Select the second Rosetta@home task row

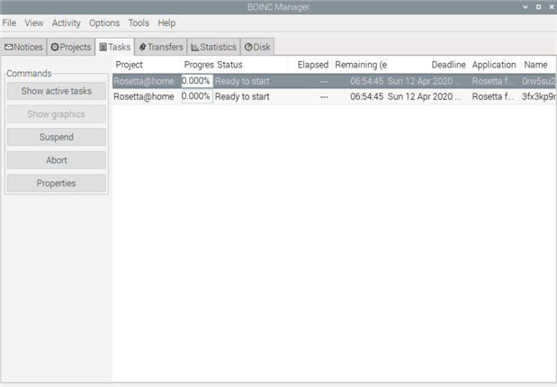pos(334,96)
